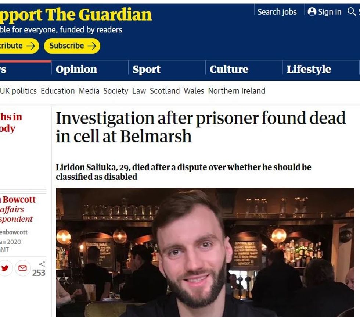This screenshot has height=317, width=360.
Task: Click the arrow on the Subscribe button
Action: click(92, 46)
